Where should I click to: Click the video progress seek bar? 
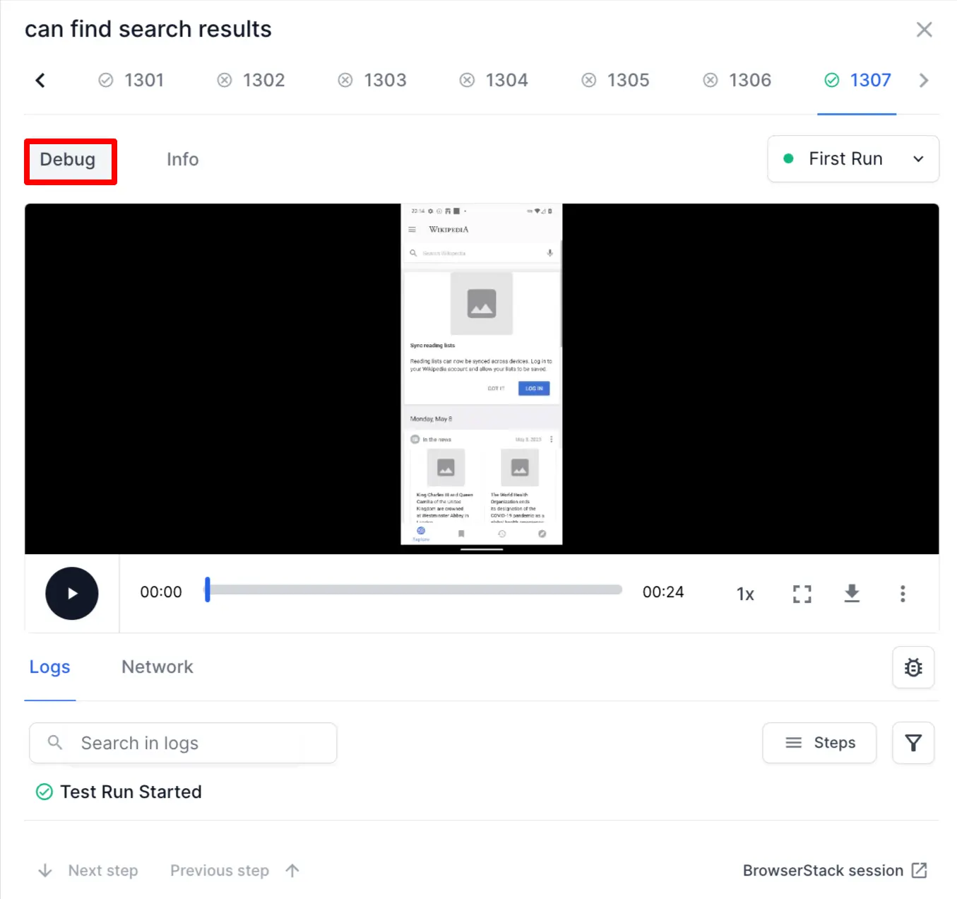(x=415, y=590)
